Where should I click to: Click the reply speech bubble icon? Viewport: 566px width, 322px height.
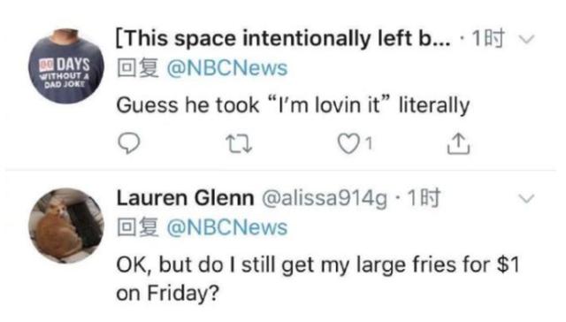pos(128,143)
